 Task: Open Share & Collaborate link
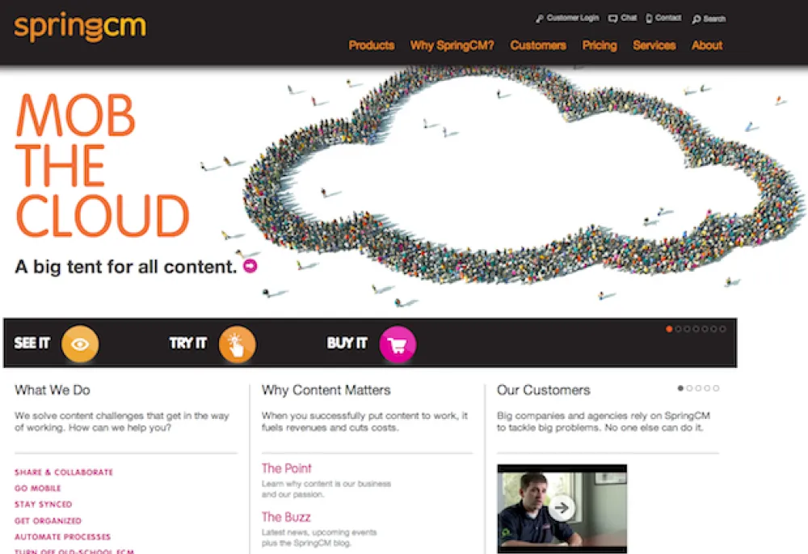pyautogui.click(x=64, y=472)
